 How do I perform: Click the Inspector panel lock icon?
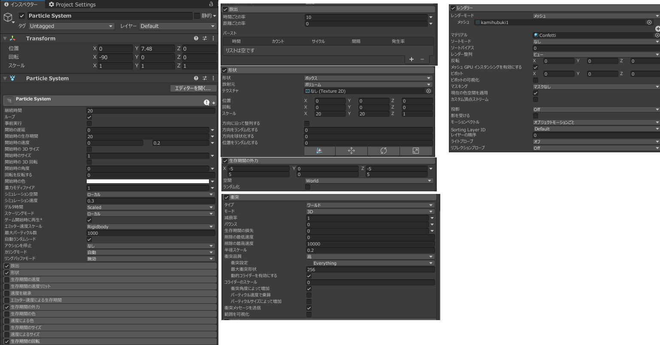coord(211,4)
